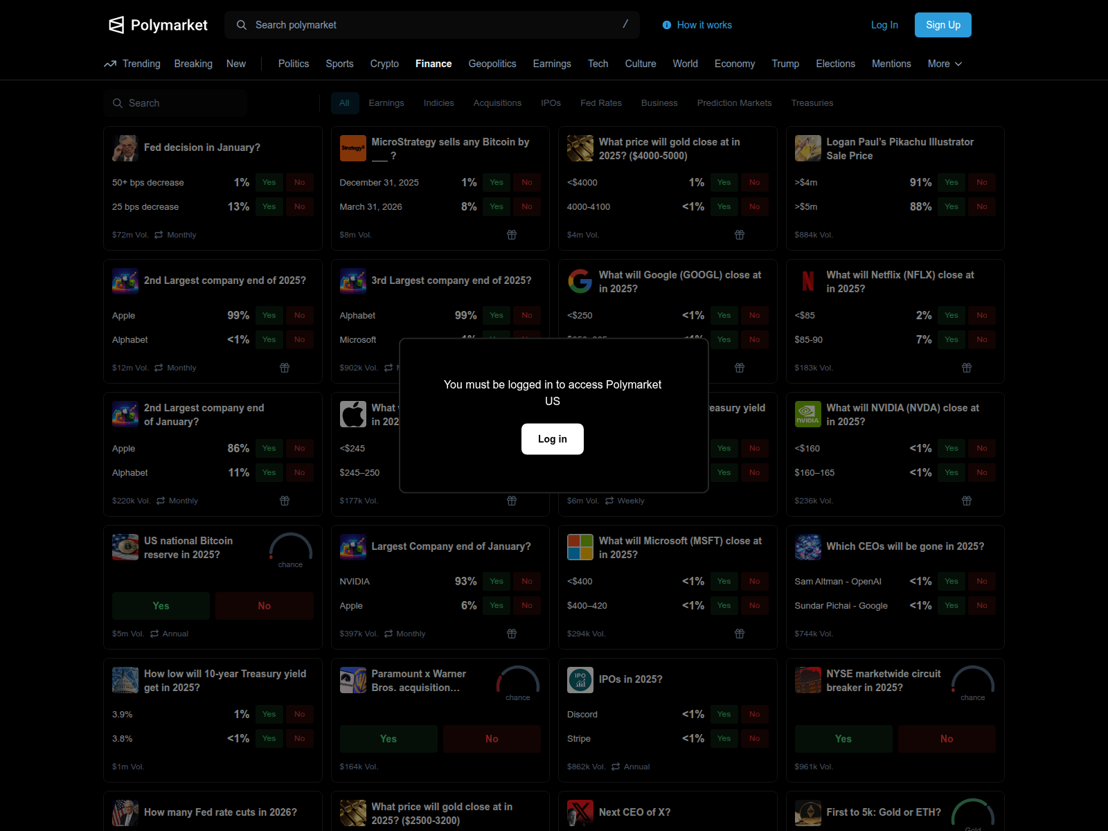The height and width of the screenshot is (831, 1108).
Task: Click No on NYSE marketwide circuit breaker
Action: [947, 739]
